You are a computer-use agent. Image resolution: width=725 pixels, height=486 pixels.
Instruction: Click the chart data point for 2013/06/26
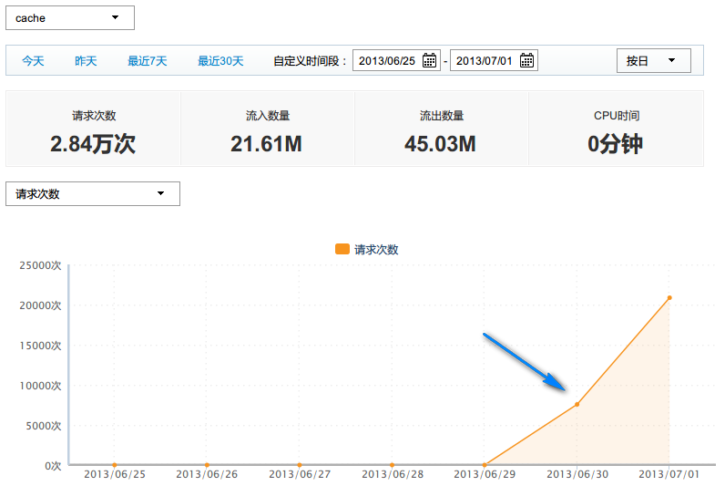pos(207,465)
